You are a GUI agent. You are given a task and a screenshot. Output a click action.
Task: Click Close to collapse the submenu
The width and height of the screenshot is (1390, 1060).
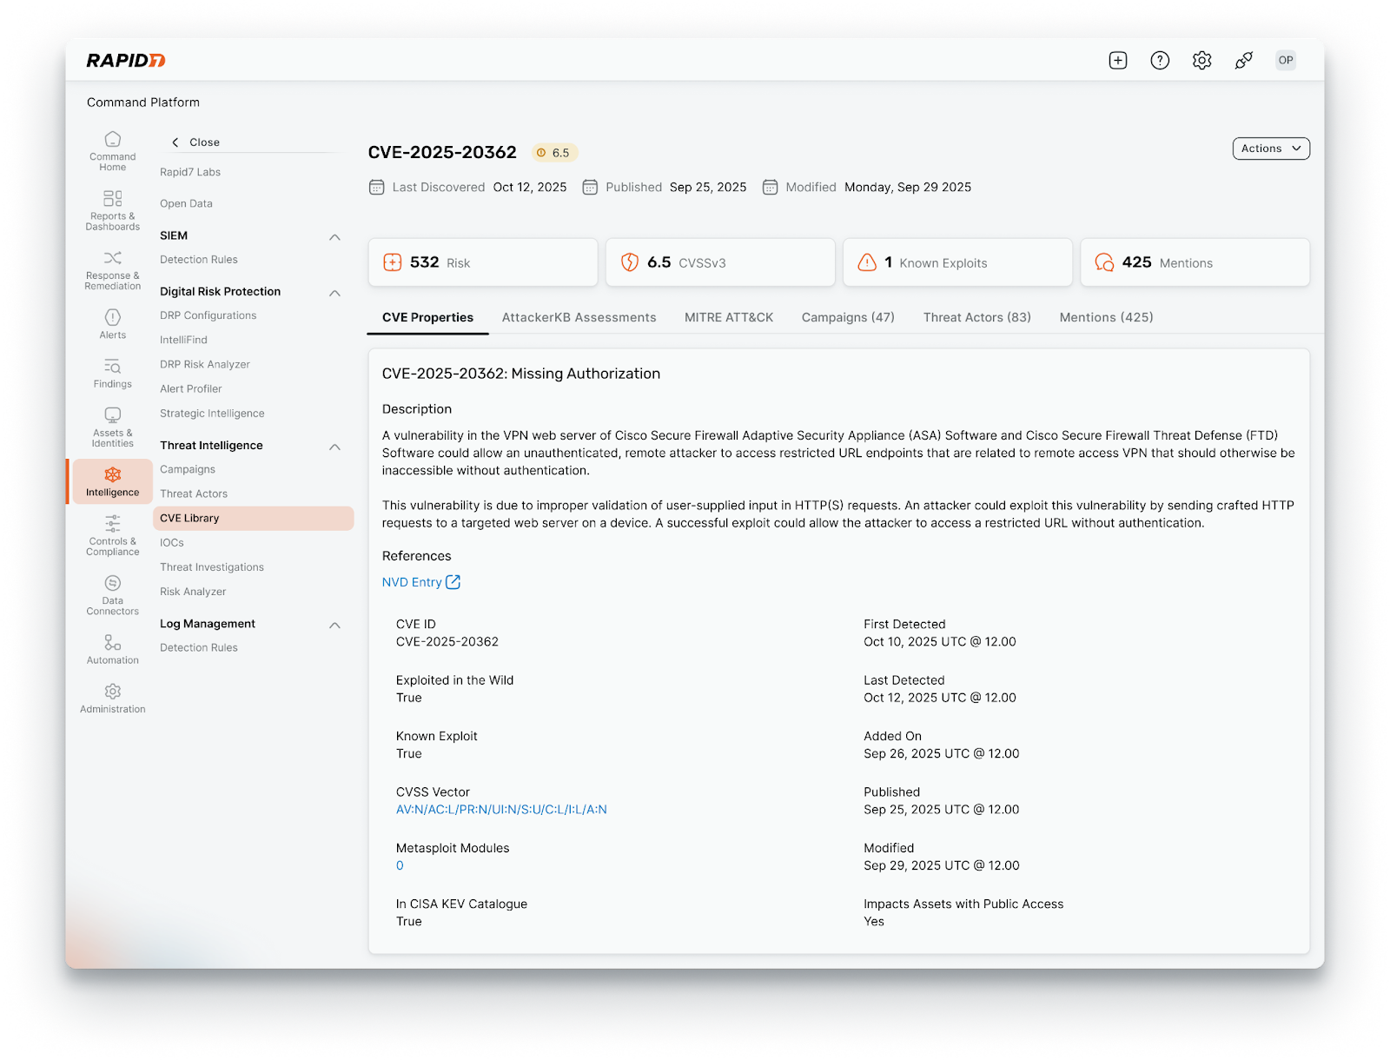(196, 142)
